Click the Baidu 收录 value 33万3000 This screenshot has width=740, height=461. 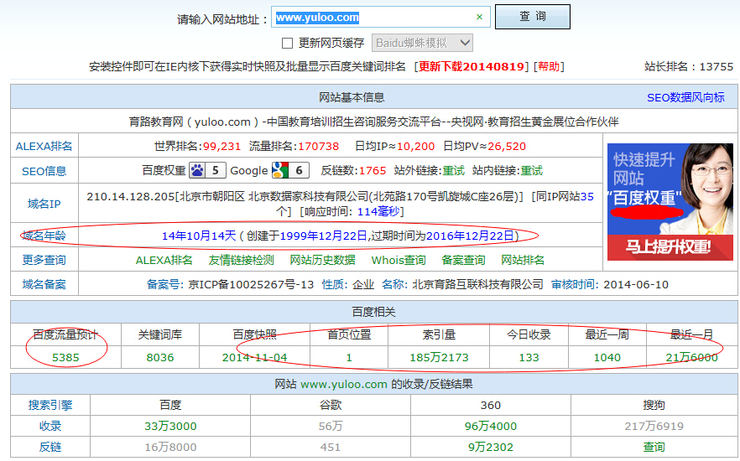[170, 426]
